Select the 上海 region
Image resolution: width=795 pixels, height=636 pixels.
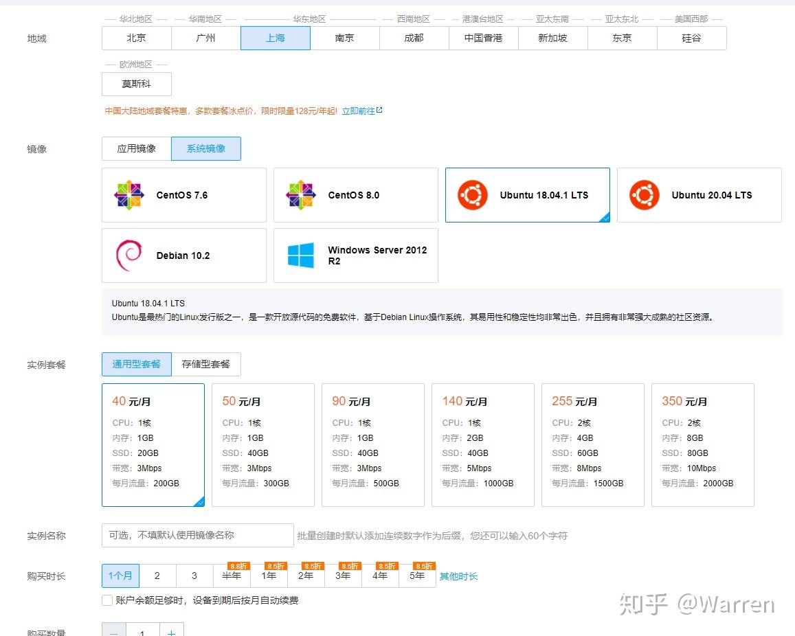click(276, 38)
